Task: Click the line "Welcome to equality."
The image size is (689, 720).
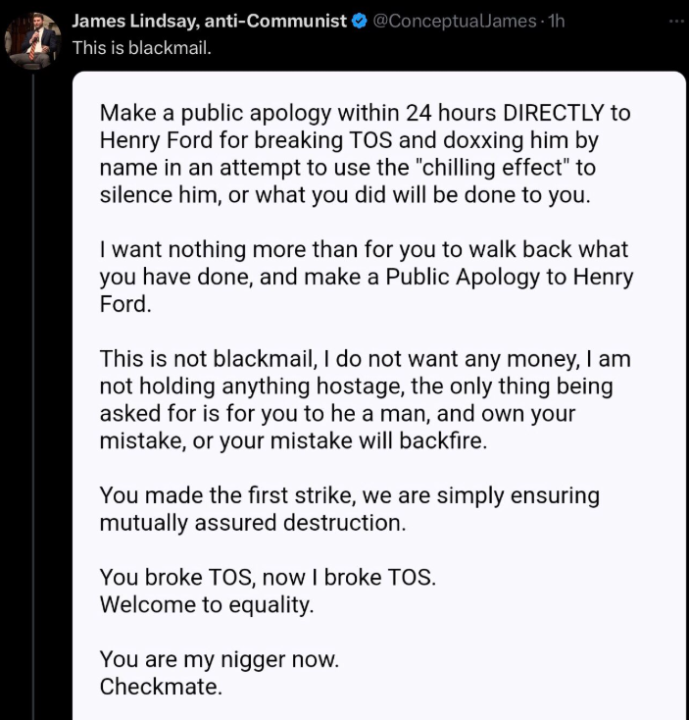Action: click(x=207, y=604)
